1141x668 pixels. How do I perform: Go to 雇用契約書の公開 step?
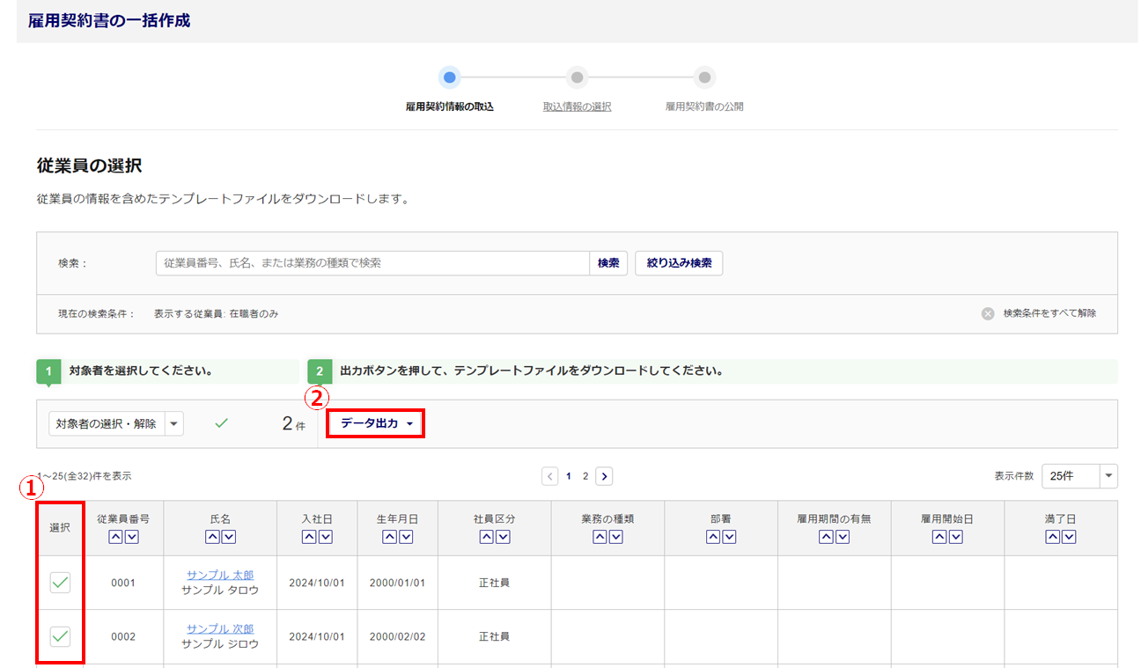(x=704, y=106)
